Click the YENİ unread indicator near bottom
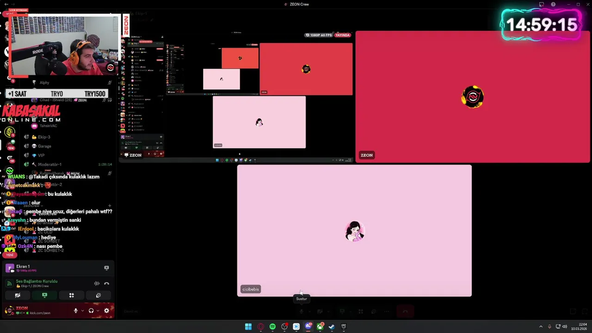The height and width of the screenshot is (333, 592). 9,255
